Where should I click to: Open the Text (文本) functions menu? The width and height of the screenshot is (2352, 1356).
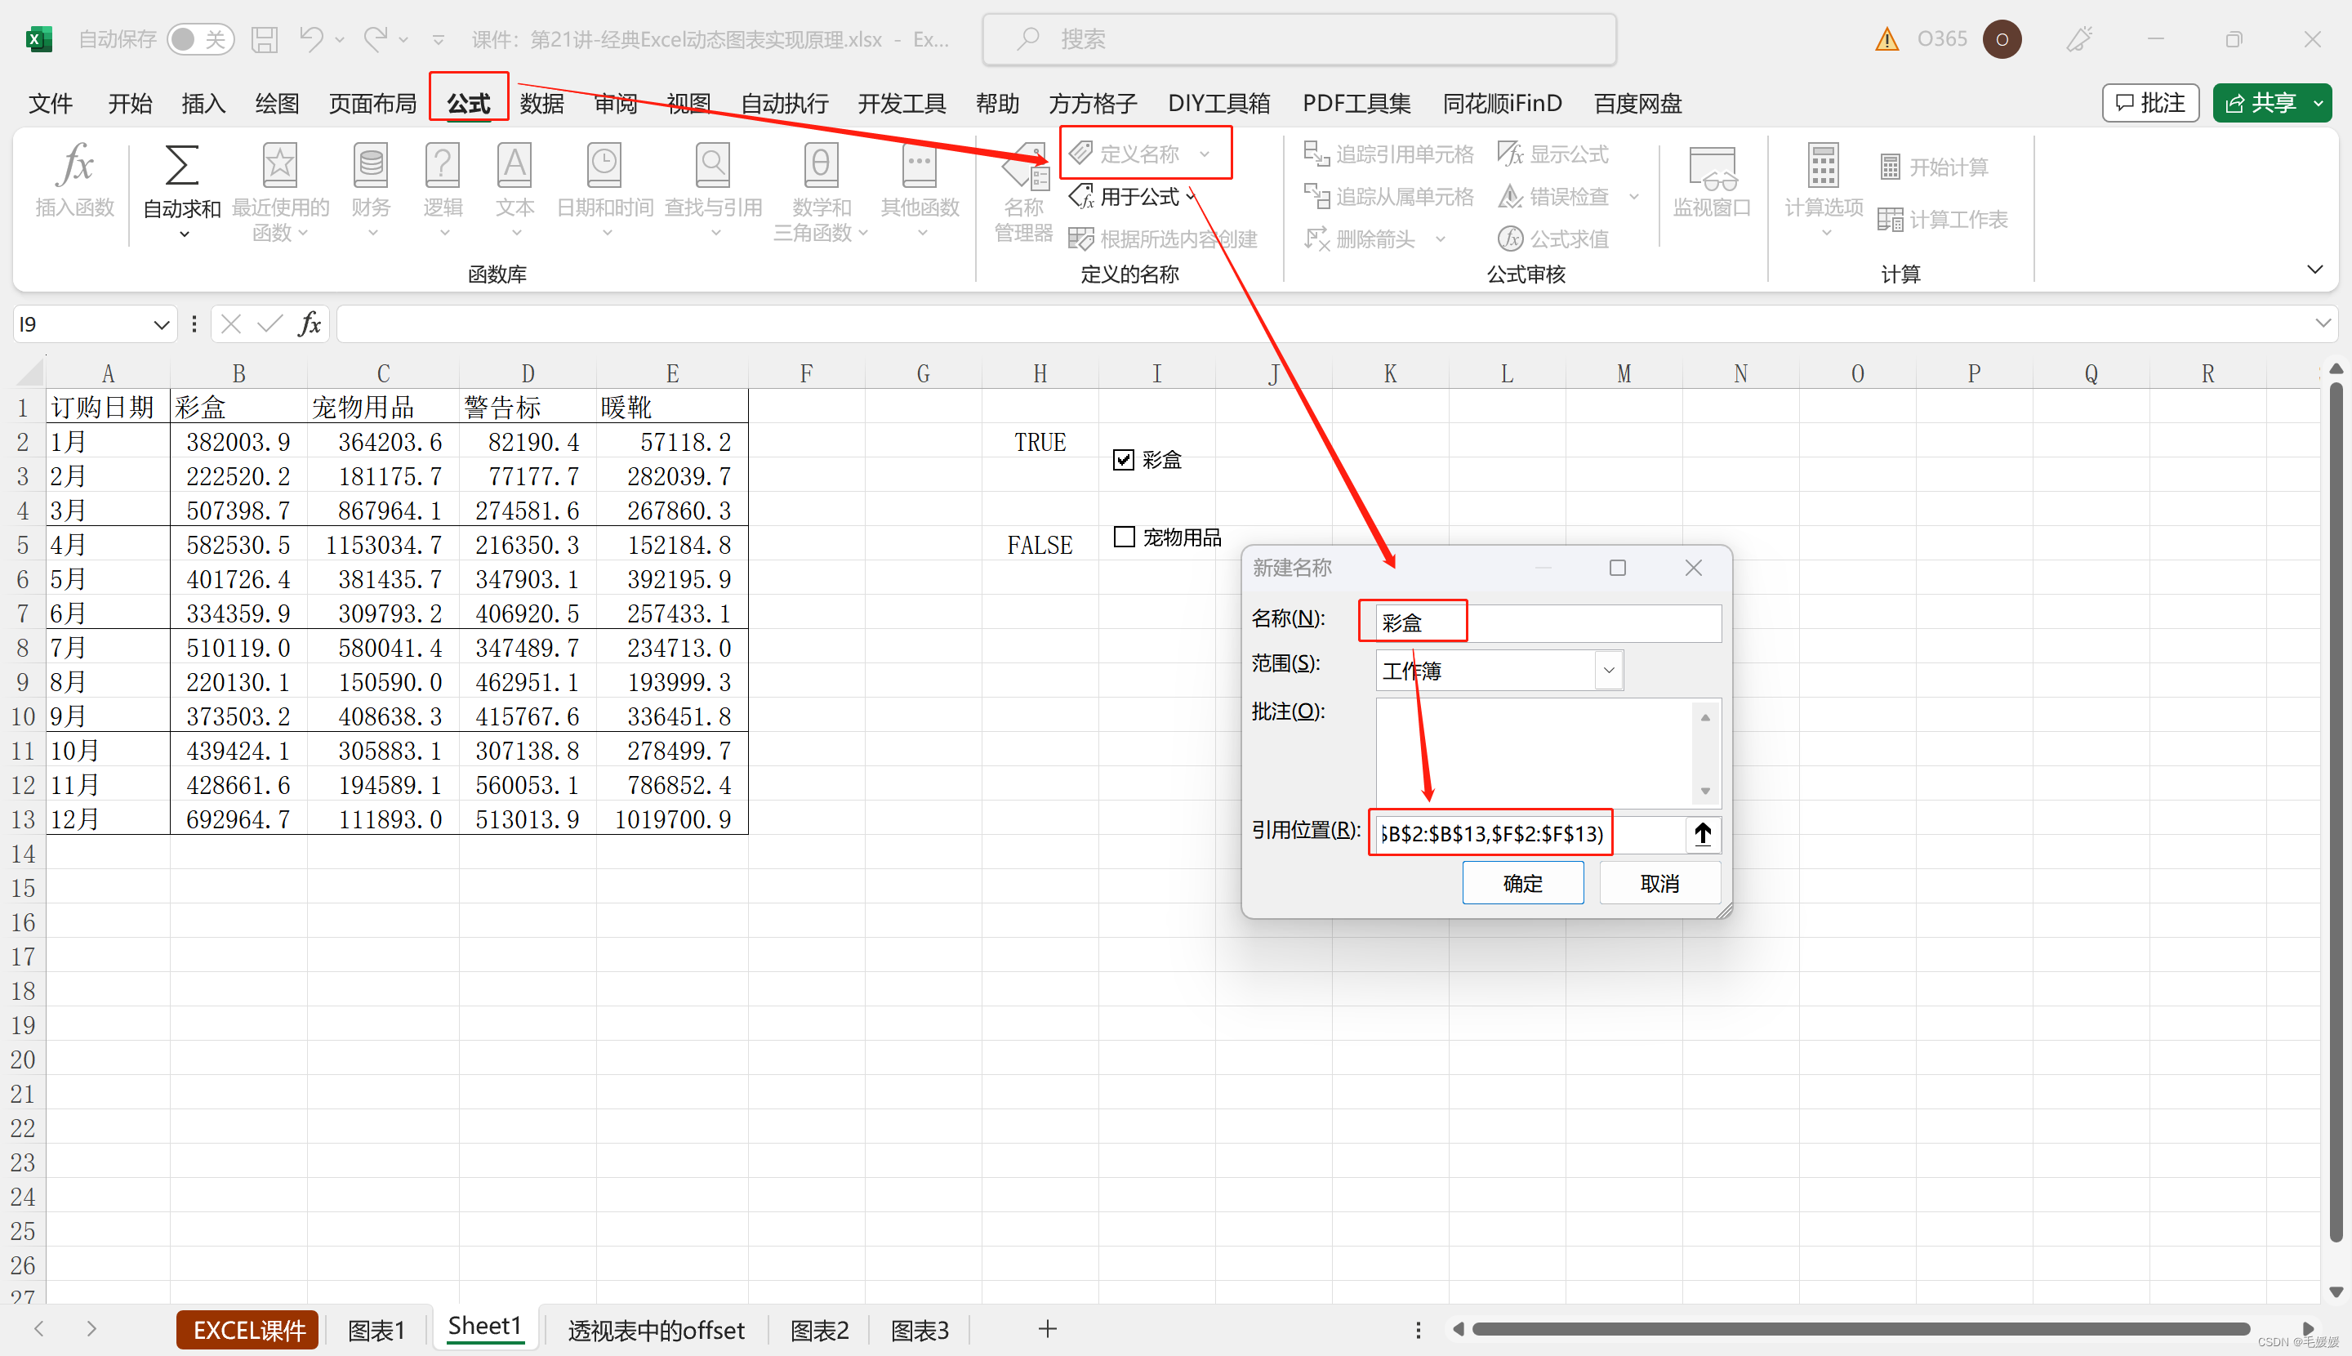(514, 191)
